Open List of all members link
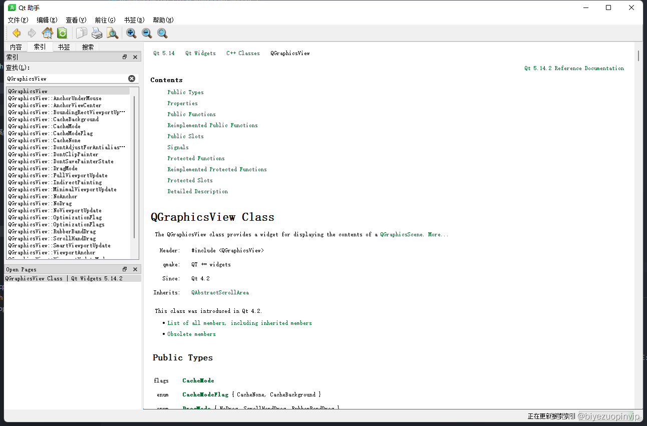The image size is (647, 426). 239,323
